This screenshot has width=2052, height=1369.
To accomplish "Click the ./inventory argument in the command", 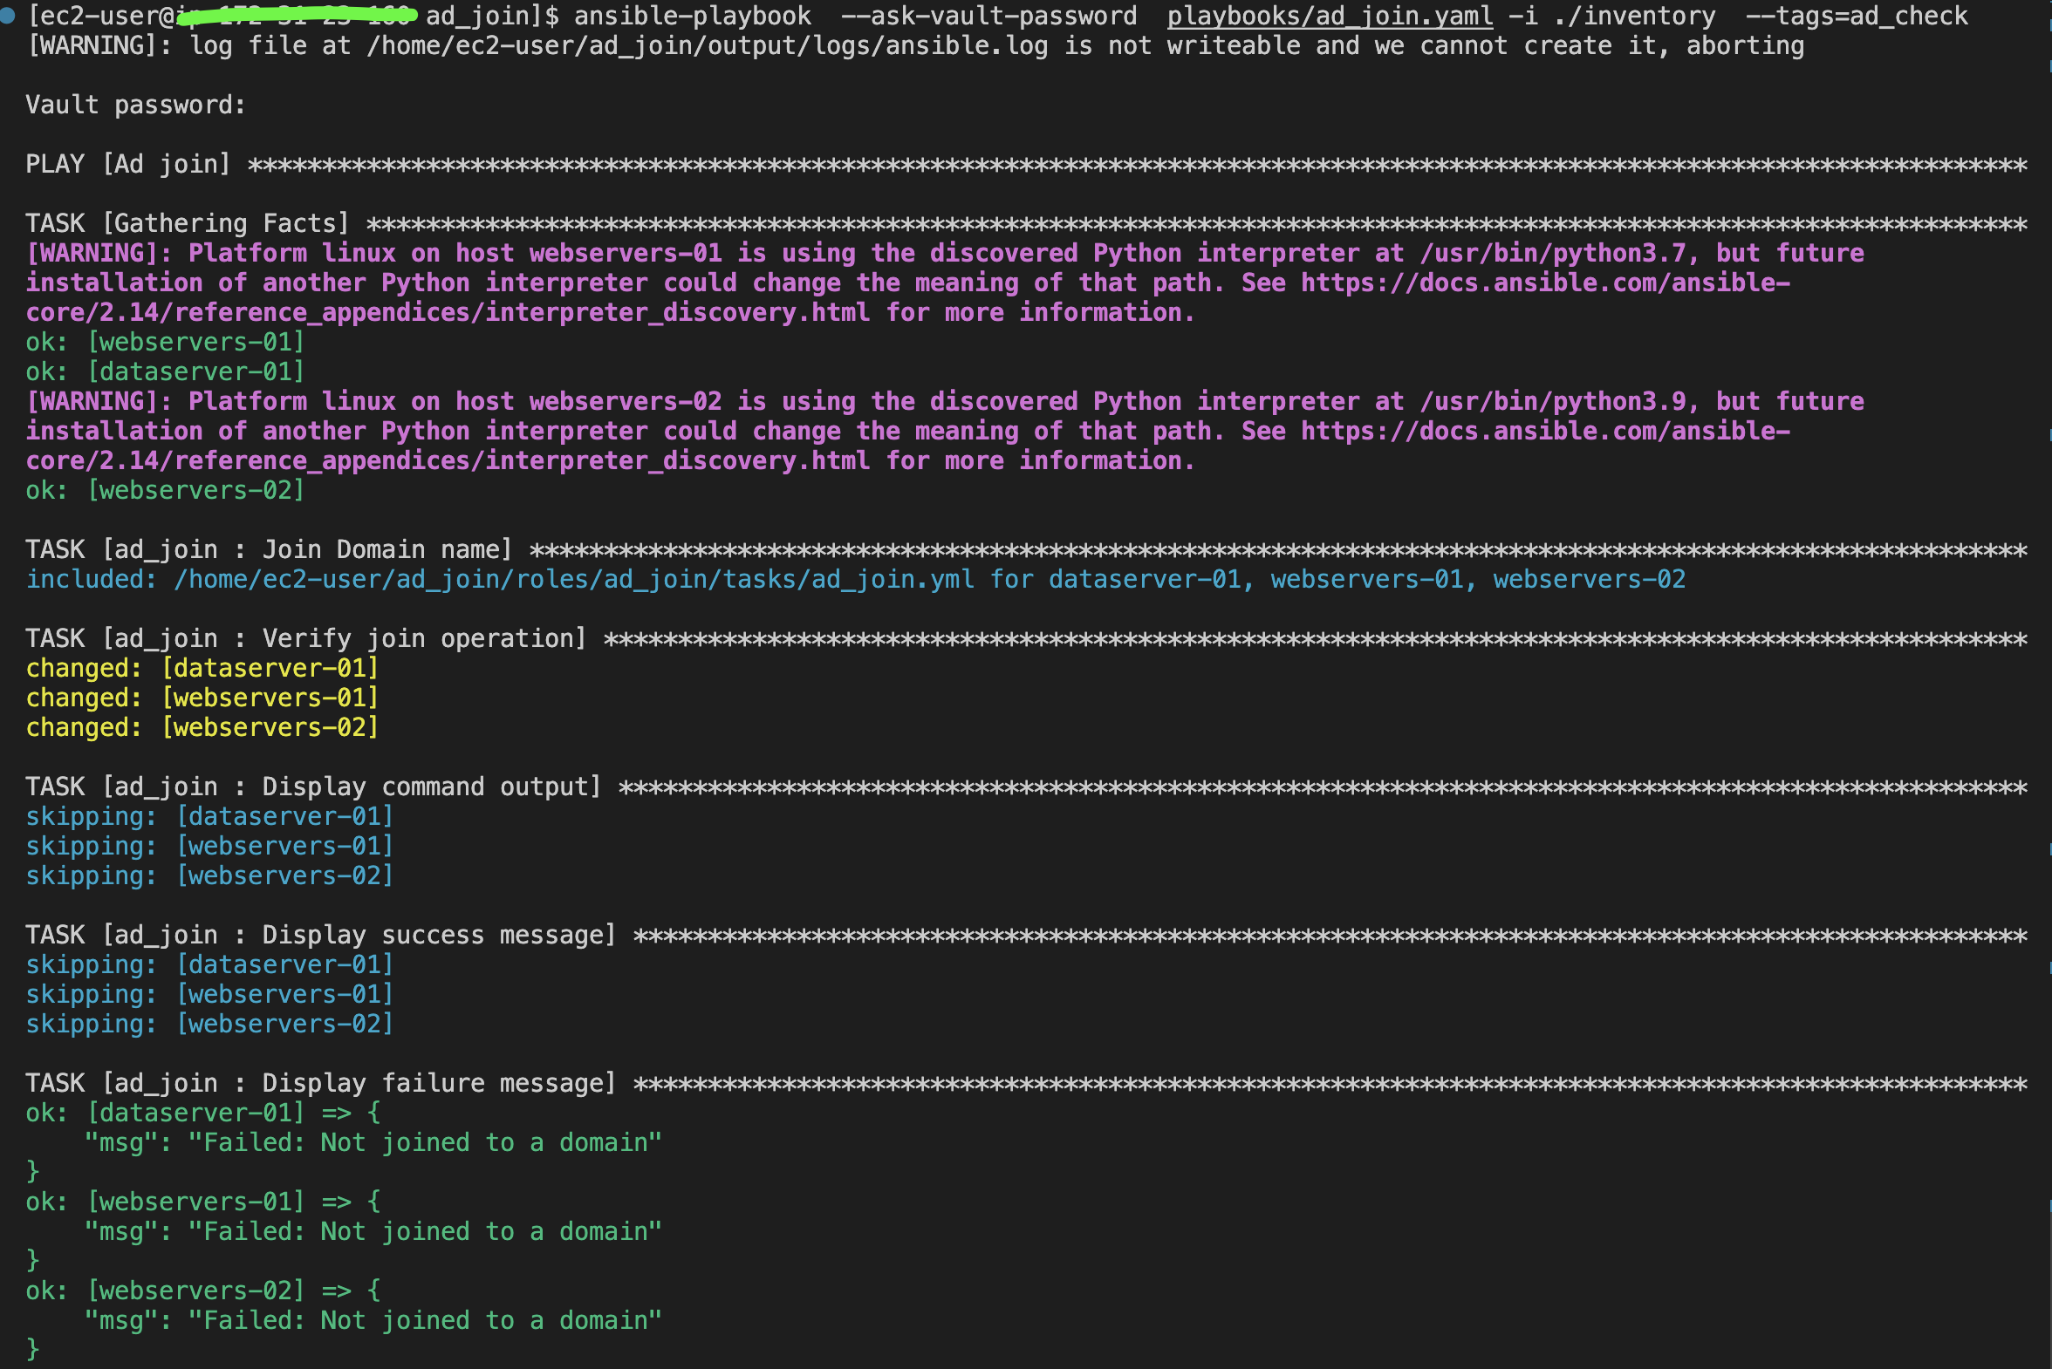I will pyautogui.click(x=1634, y=16).
